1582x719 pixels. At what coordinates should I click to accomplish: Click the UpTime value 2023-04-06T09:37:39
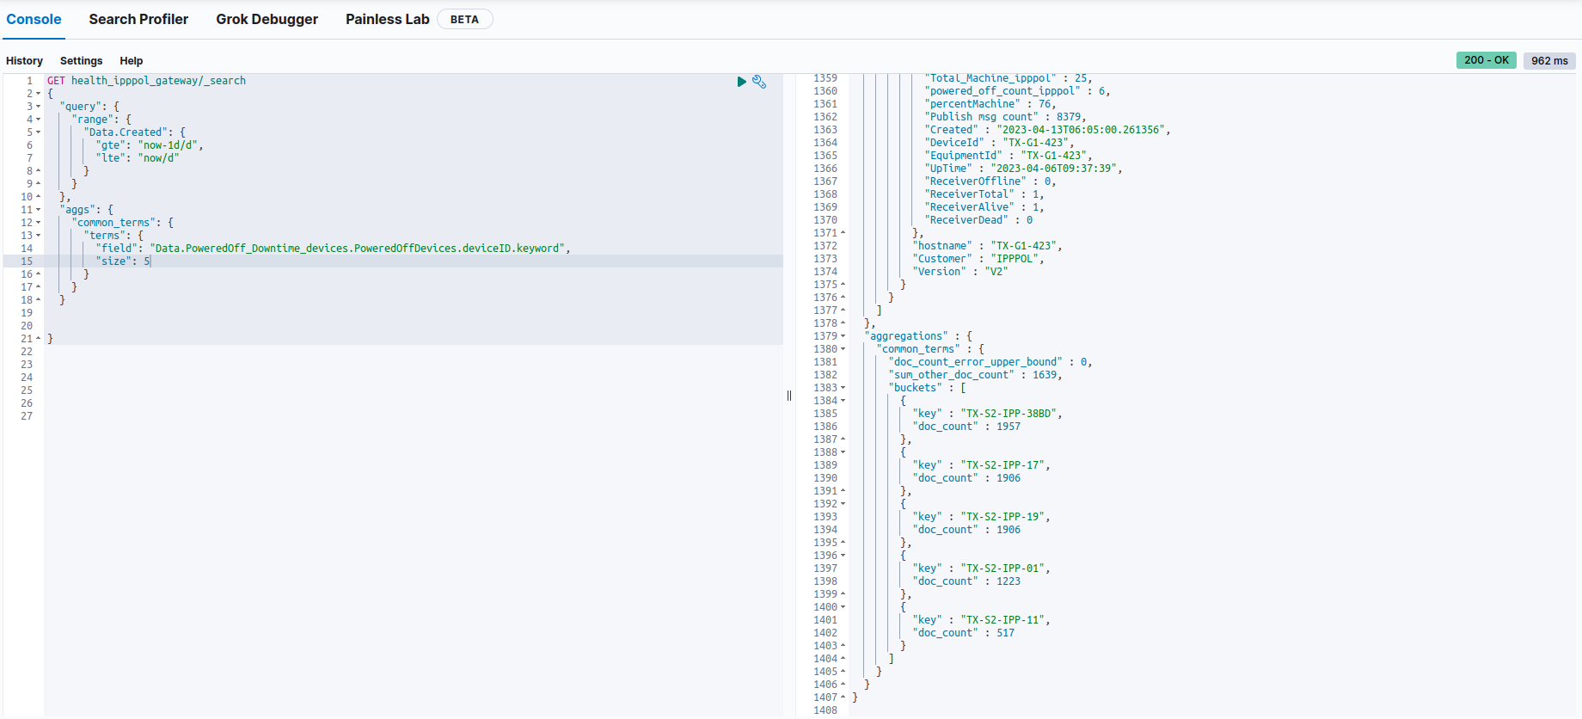1054,169
